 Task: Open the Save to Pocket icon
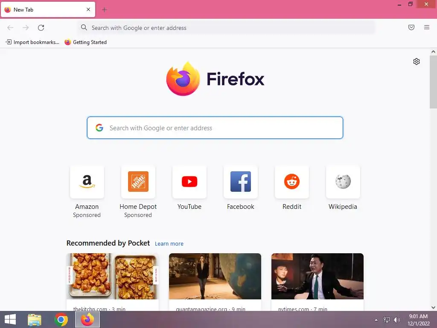411,27
